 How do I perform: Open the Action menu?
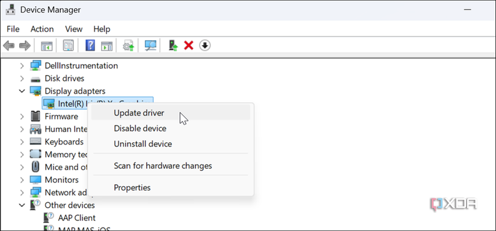[x=42, y=29]
